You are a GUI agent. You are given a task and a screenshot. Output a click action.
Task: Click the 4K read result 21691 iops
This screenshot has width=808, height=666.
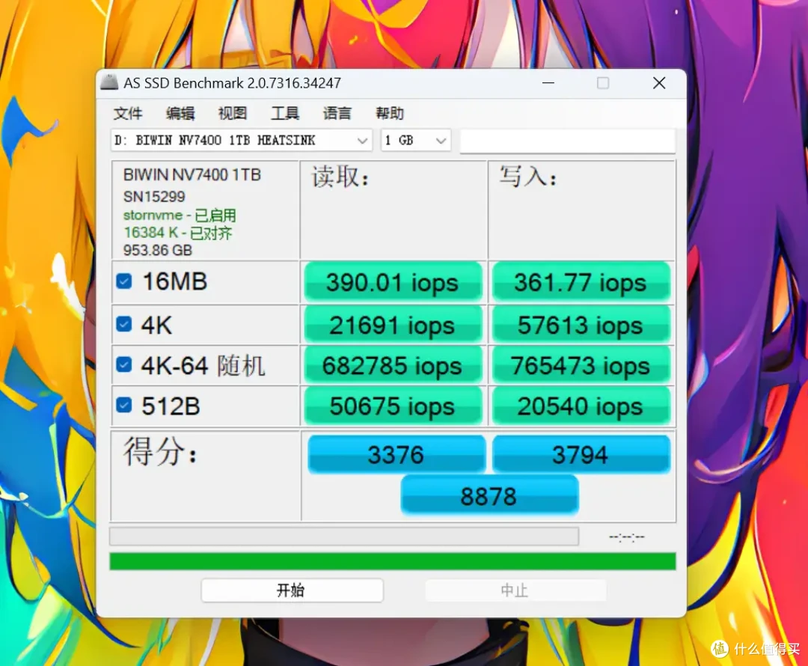[394, 326]
